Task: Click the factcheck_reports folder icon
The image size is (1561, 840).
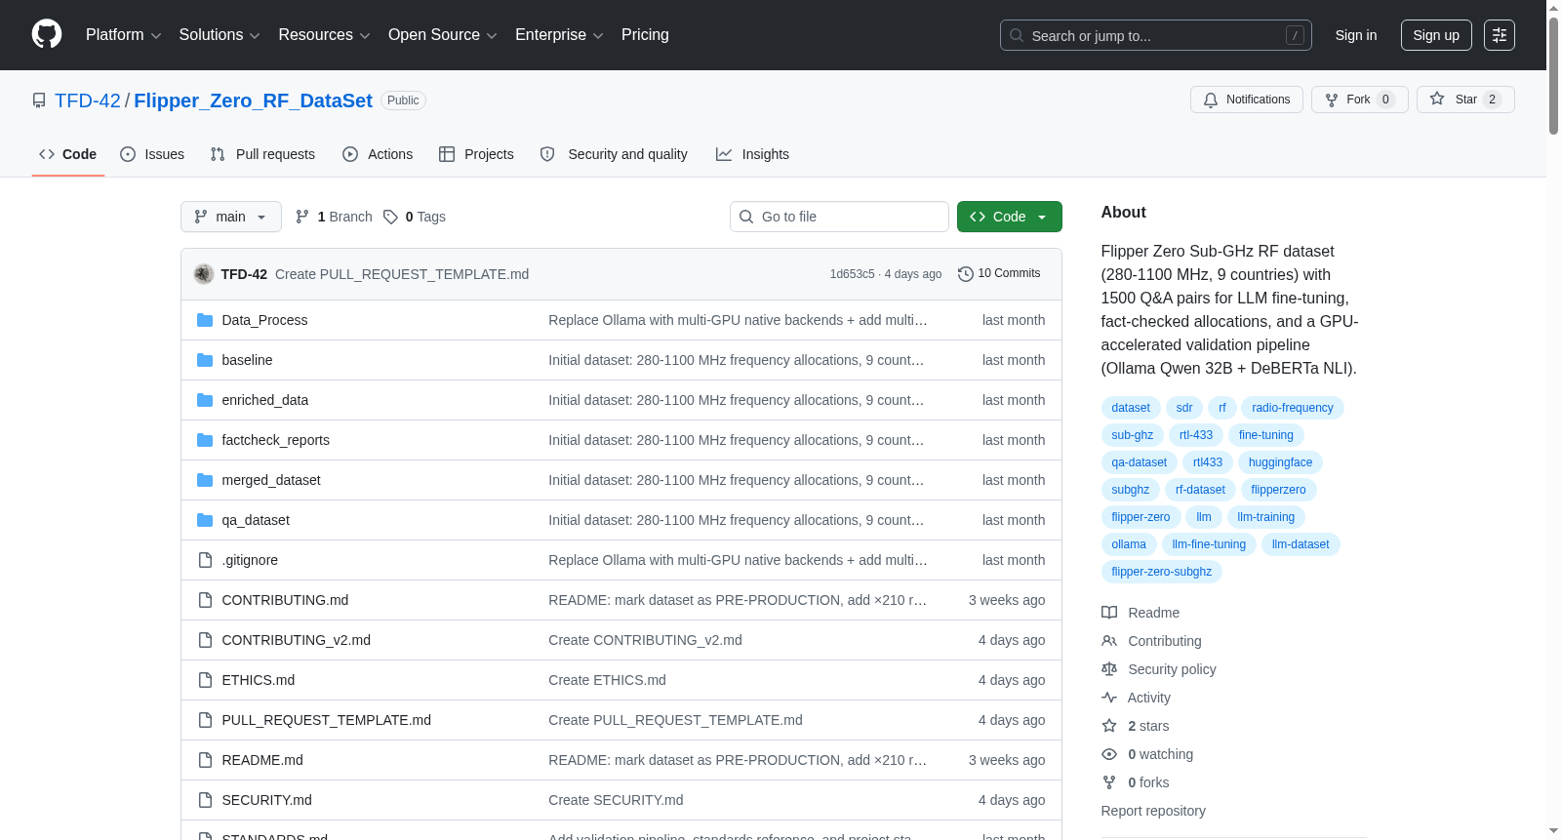Action: (205, 440)
